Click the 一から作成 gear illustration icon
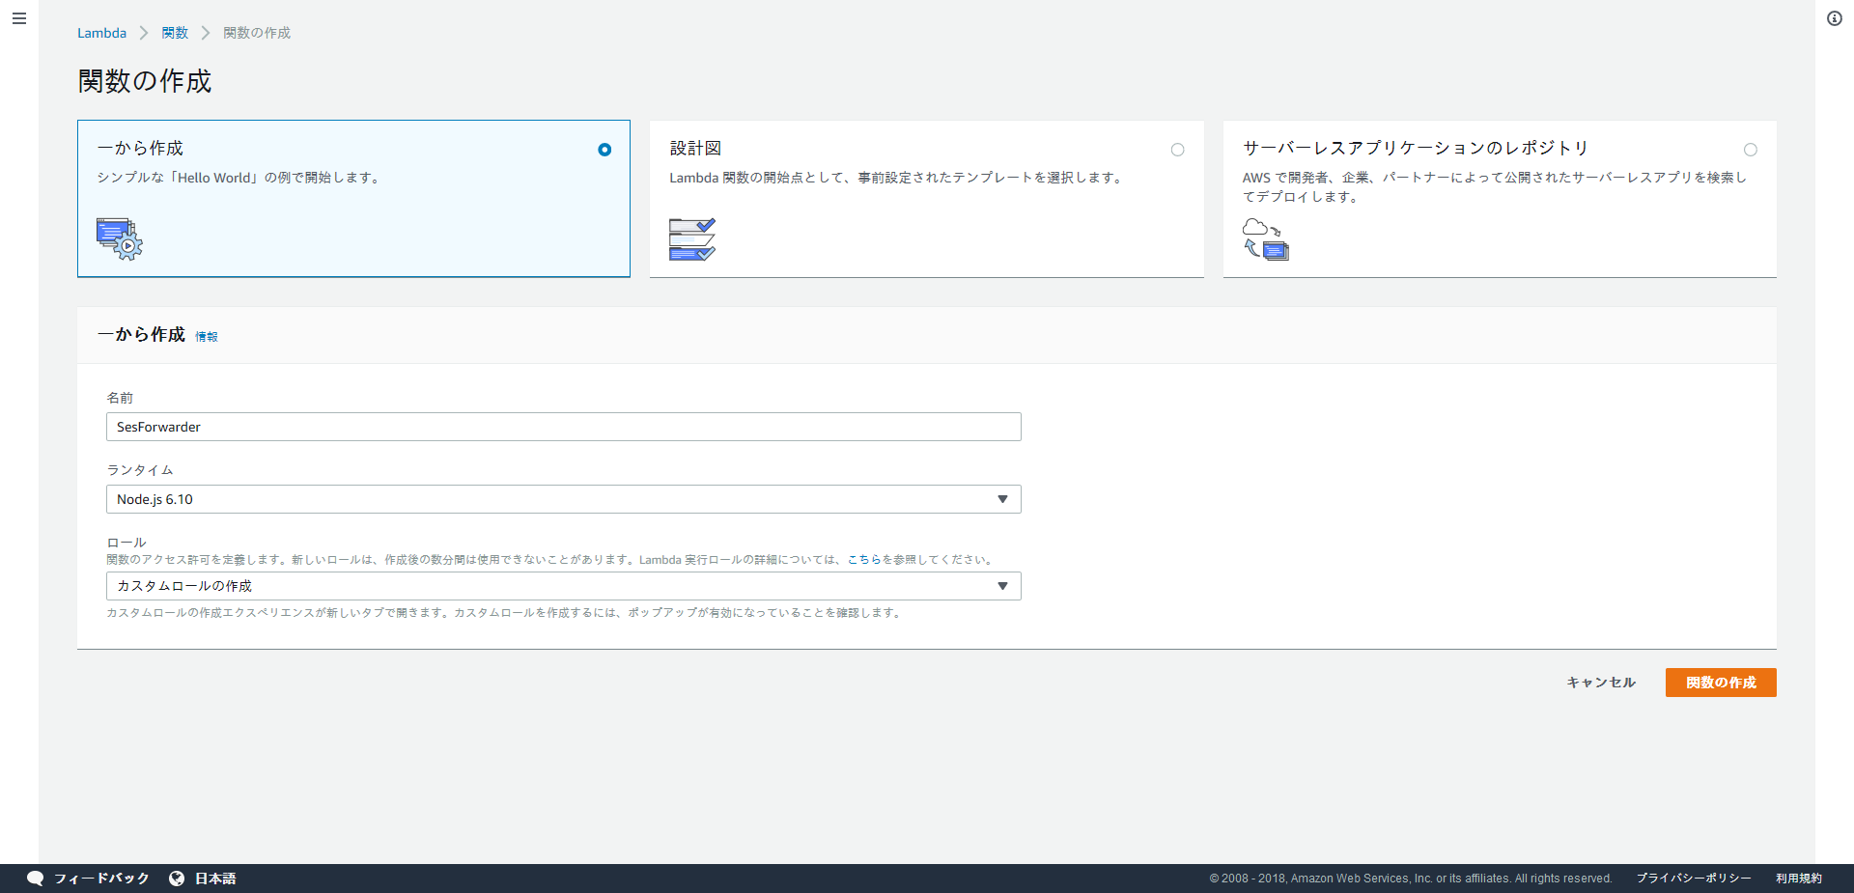The width and height of the screenshot is (1854, 893). (120, 238)
